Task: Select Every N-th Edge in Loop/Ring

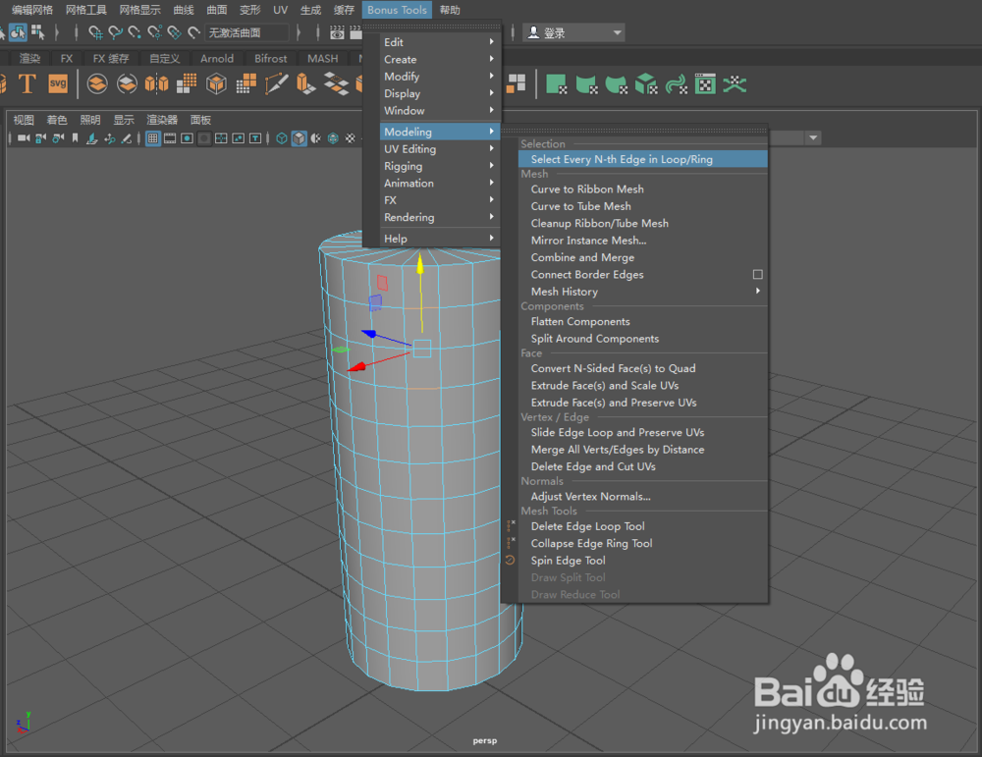Action: [643, 159]
